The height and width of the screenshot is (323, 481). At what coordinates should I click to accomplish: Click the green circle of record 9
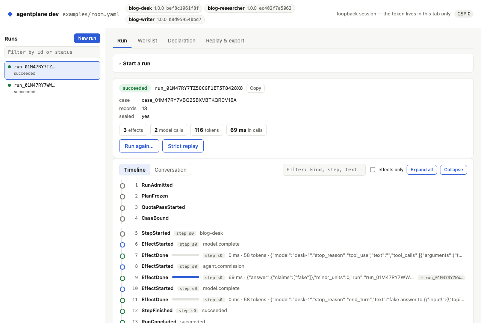pos(123,278)
